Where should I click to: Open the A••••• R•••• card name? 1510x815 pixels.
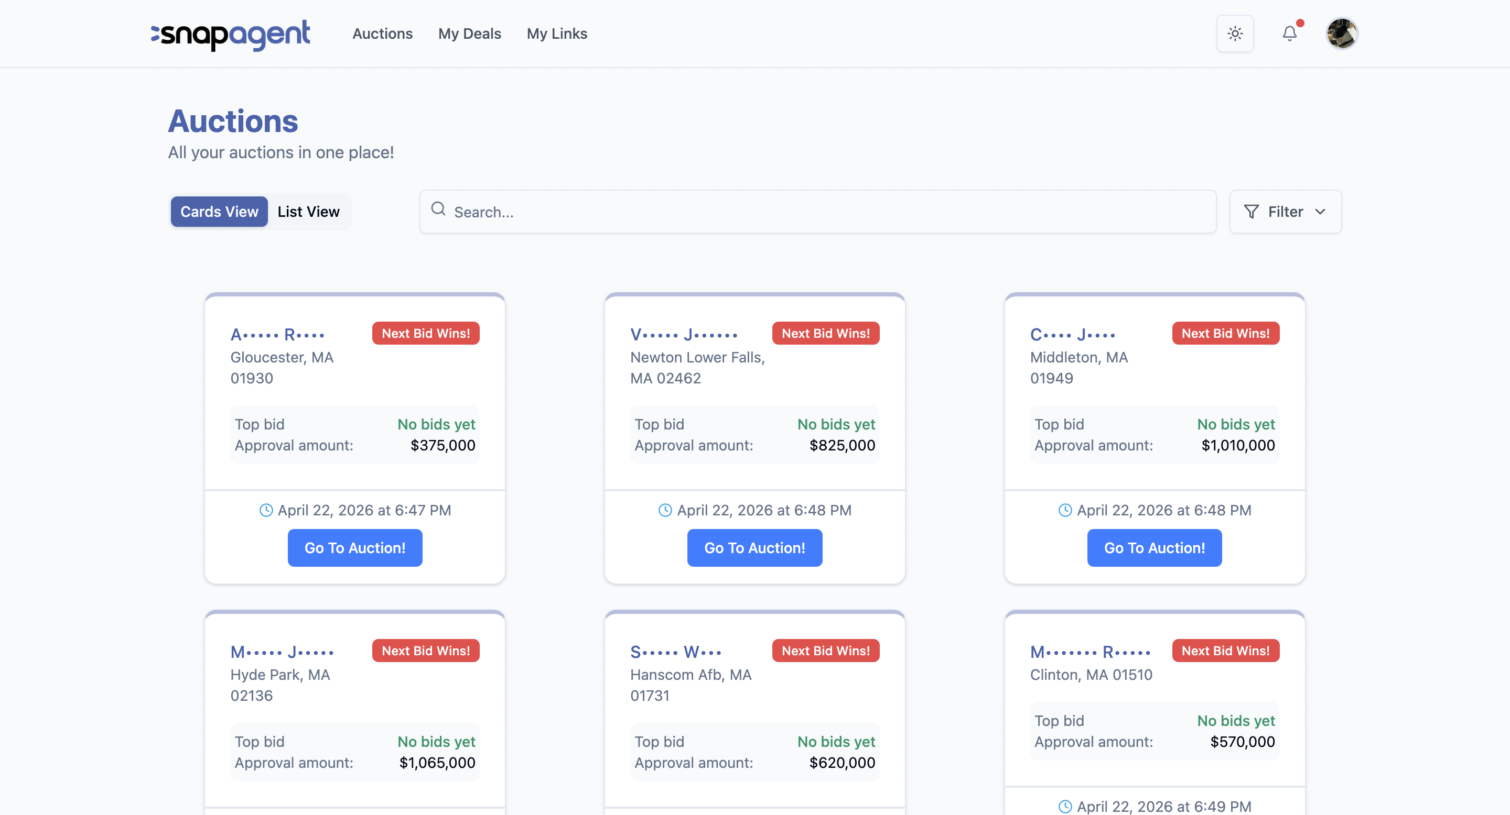click(277, 334)
